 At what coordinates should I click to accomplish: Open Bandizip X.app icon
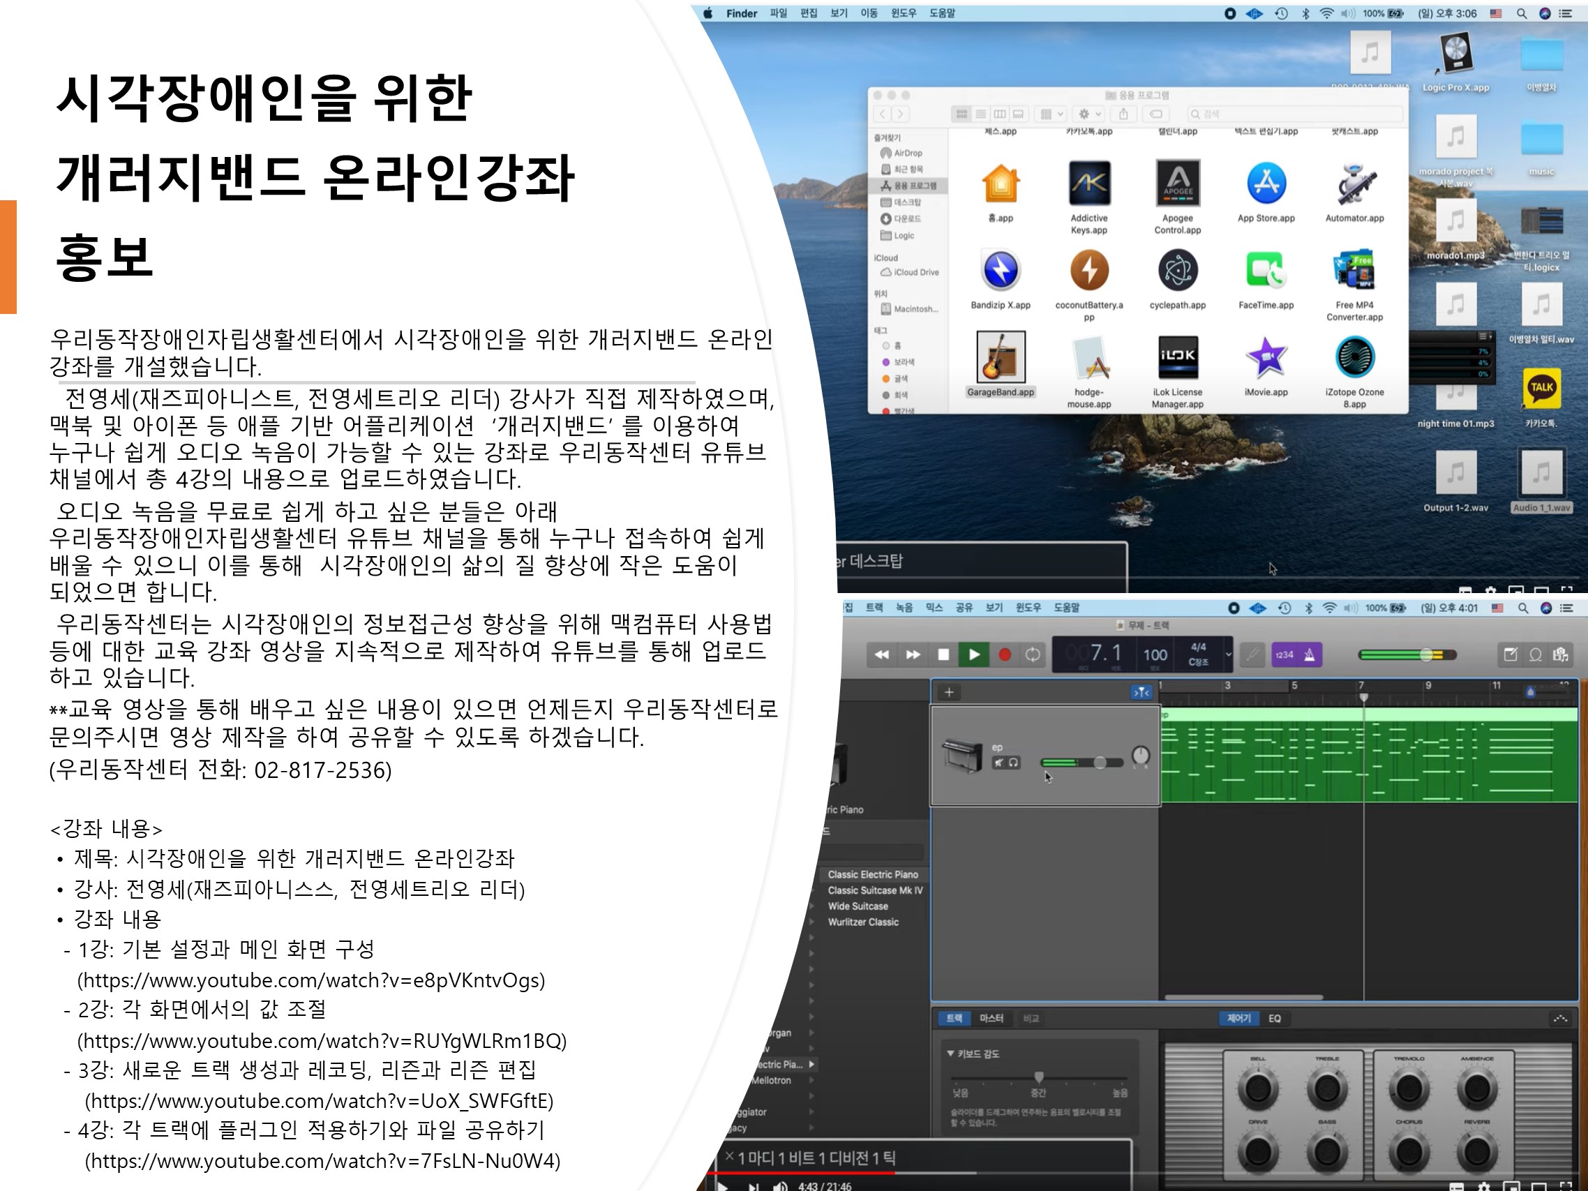tap(1001, 270)
